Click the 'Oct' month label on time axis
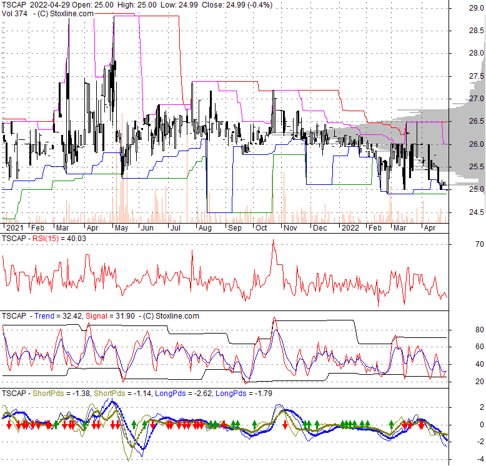486x466 pixels. pyautogui.click(x=261, y=228)
